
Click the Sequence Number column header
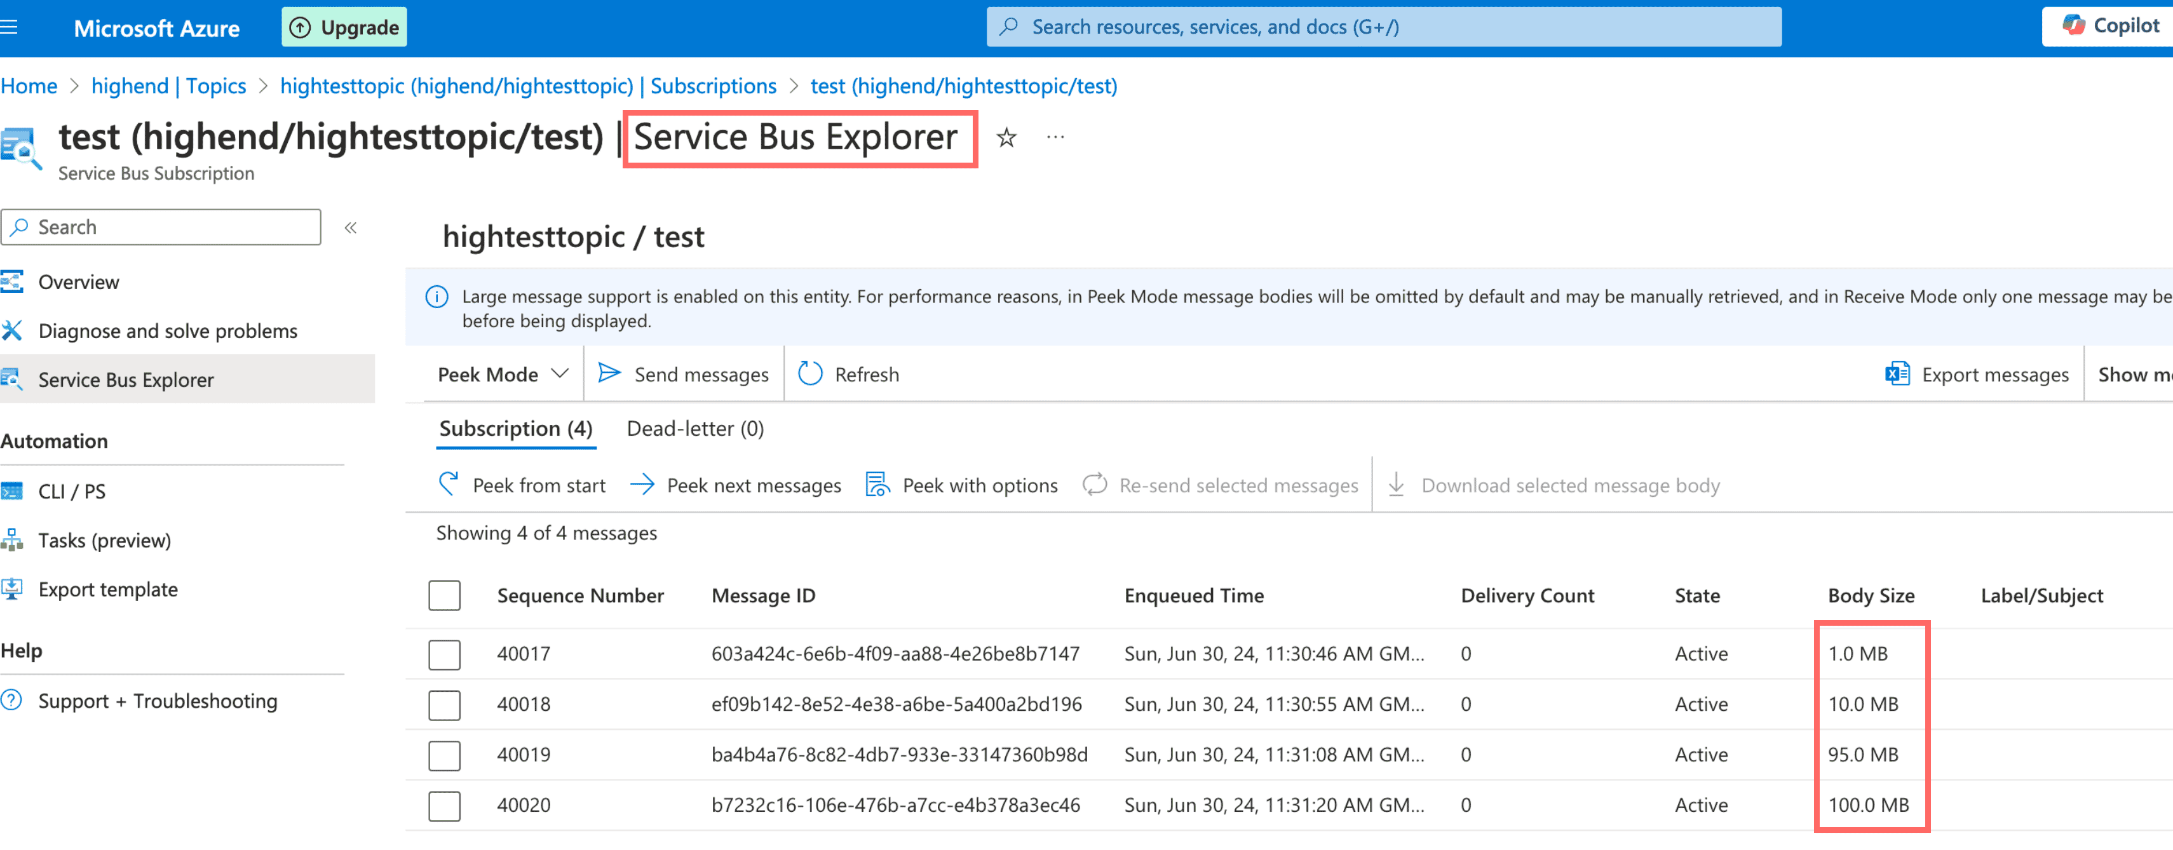click(580, 595)
